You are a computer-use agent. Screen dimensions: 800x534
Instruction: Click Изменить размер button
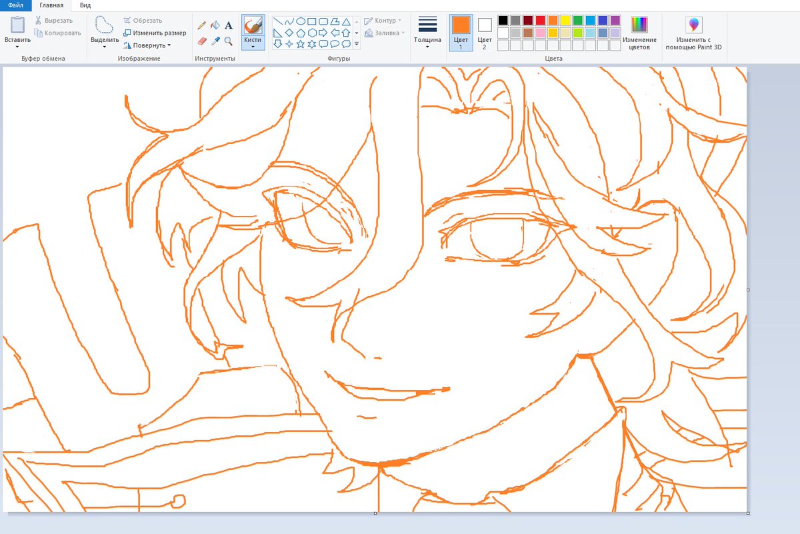pos(155,33)
